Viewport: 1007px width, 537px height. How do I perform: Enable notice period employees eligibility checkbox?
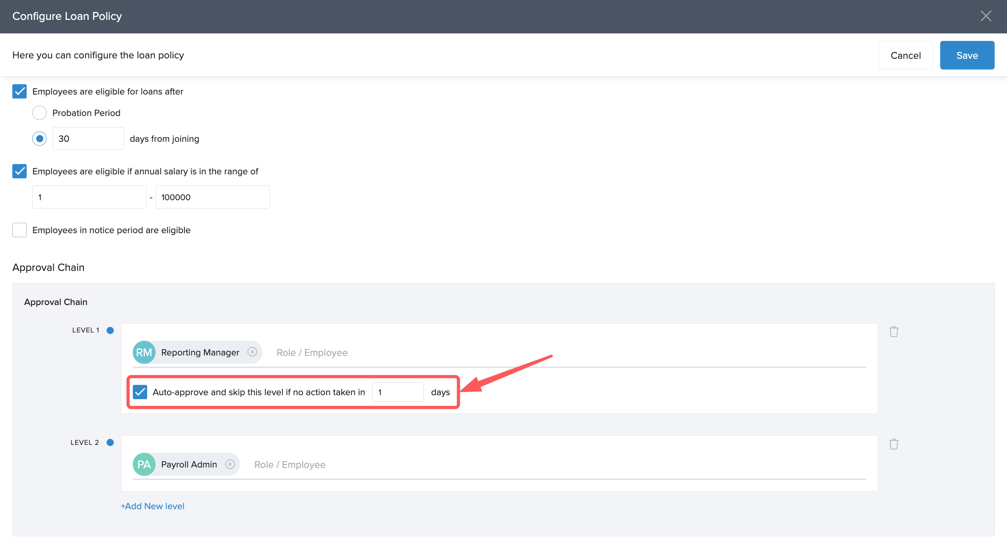(19, 230)
